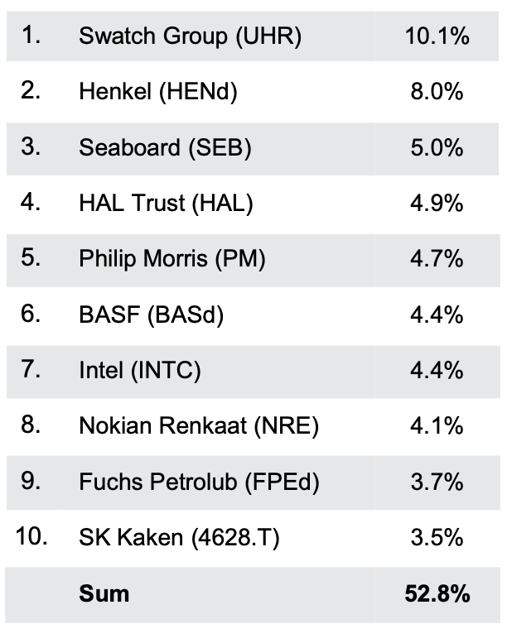Click the bold Sum label
The width and height of the screenshot is (512, 624).
point(104,593)
